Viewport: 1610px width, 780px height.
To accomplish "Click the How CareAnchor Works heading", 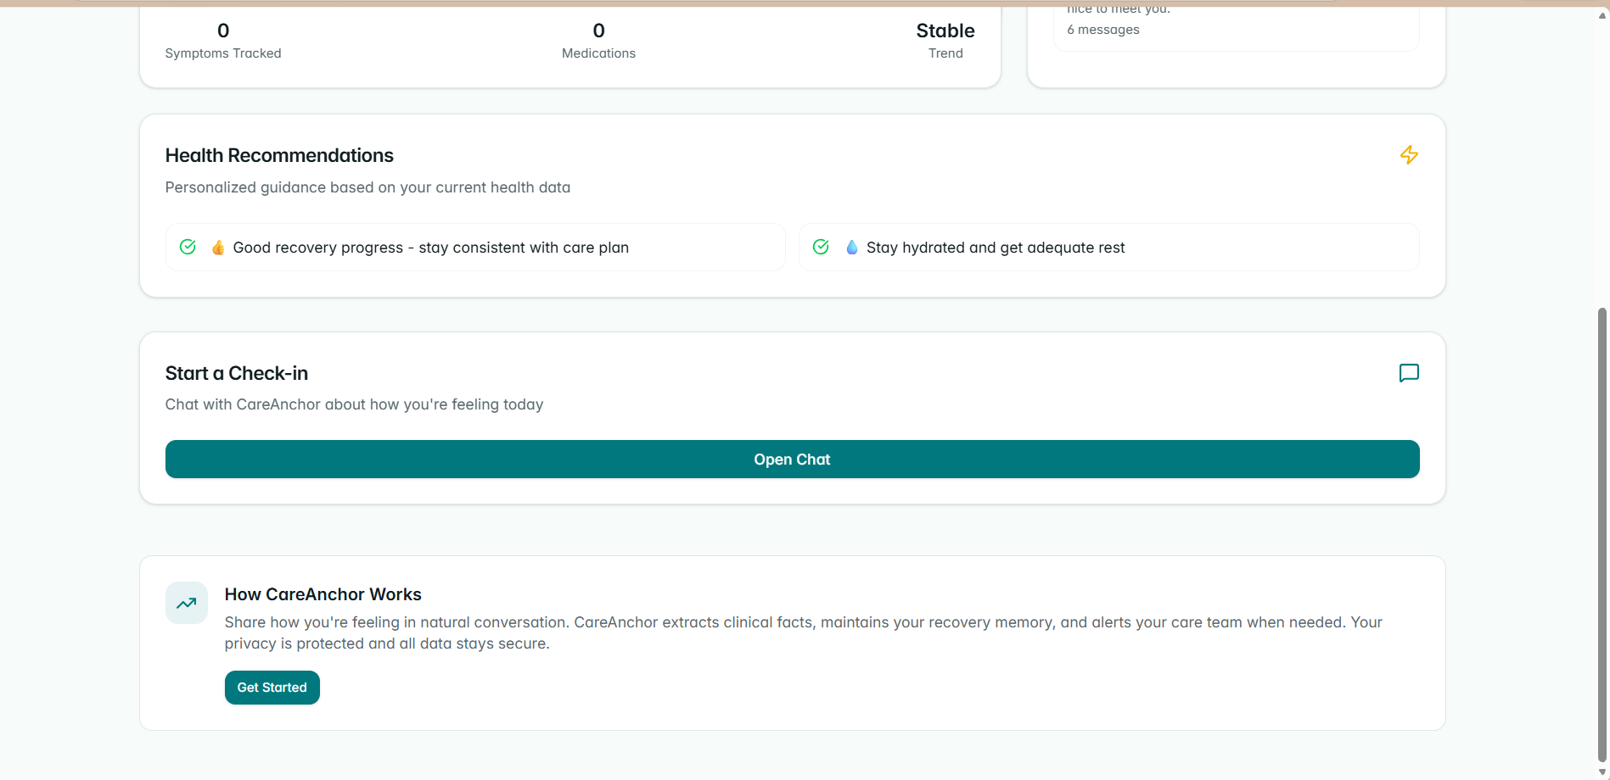I will (x=323, y=594).
